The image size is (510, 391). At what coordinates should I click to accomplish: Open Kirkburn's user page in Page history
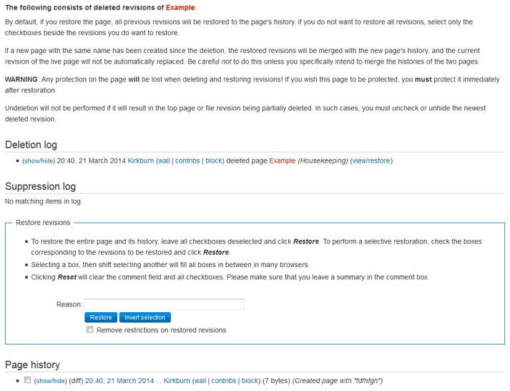pyautogui.click(x=177, y=381)
